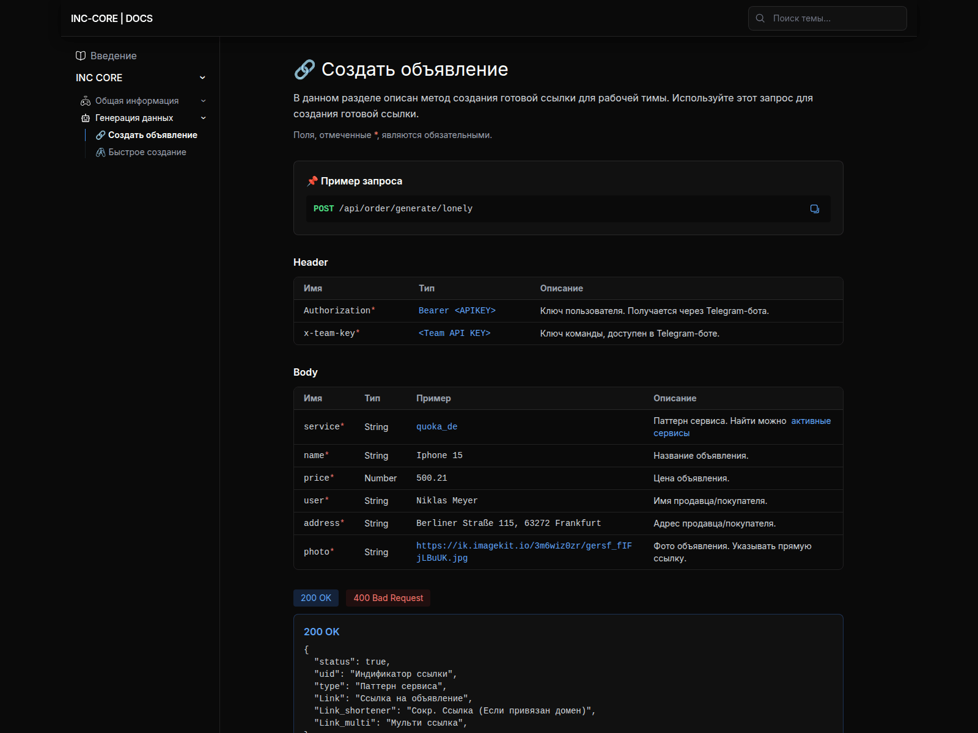Click the POST method label
Screen dimensions: 978x733
click(x=323, y=209)
